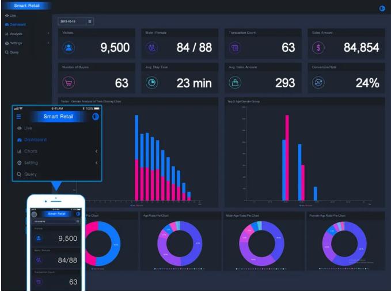Click the Sales Amount dollar icon
391x292 pixels.
point(318,48)
